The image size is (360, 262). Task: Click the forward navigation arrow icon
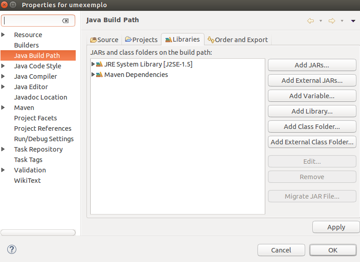[331, 21]
